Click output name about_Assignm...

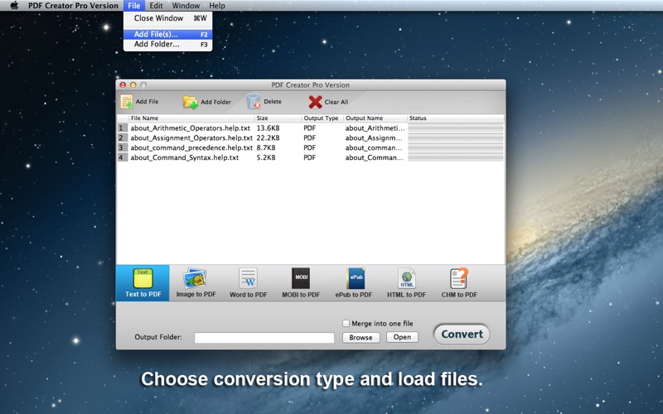pyautogui.click(x=374, y=137)
